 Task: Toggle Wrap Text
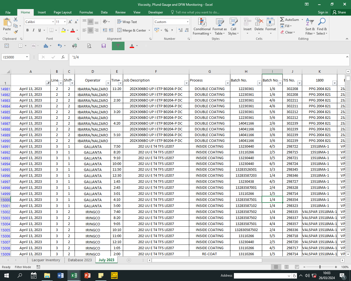click(127, 22)
